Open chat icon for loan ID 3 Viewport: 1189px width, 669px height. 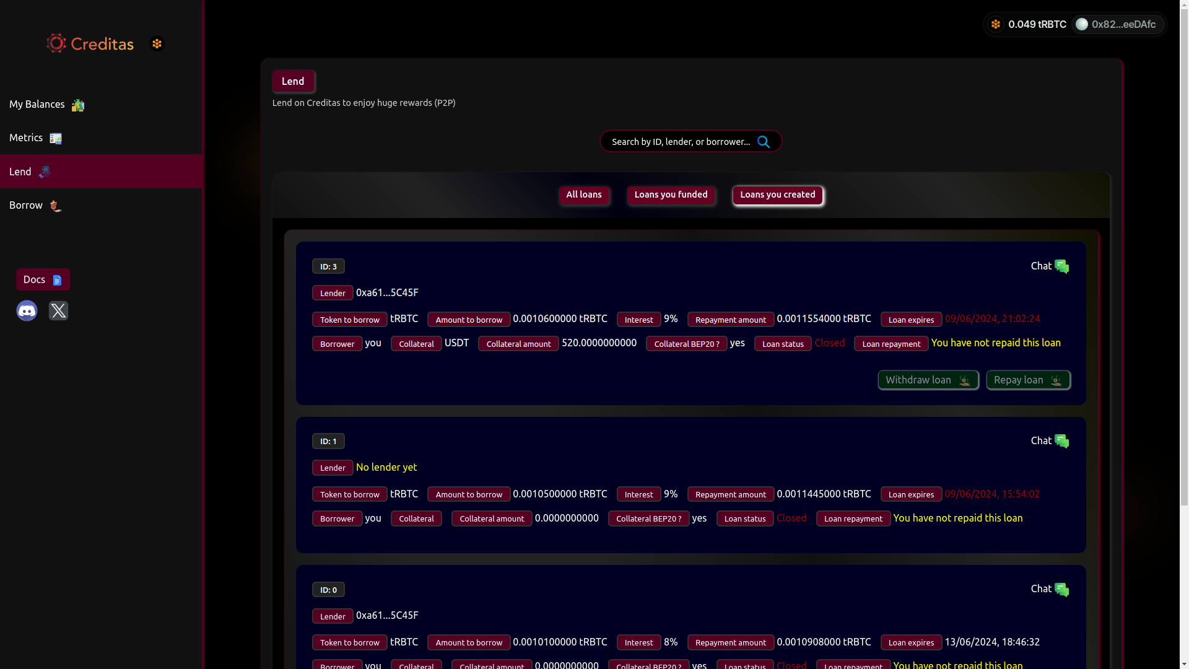click(x=1061, y=266)
